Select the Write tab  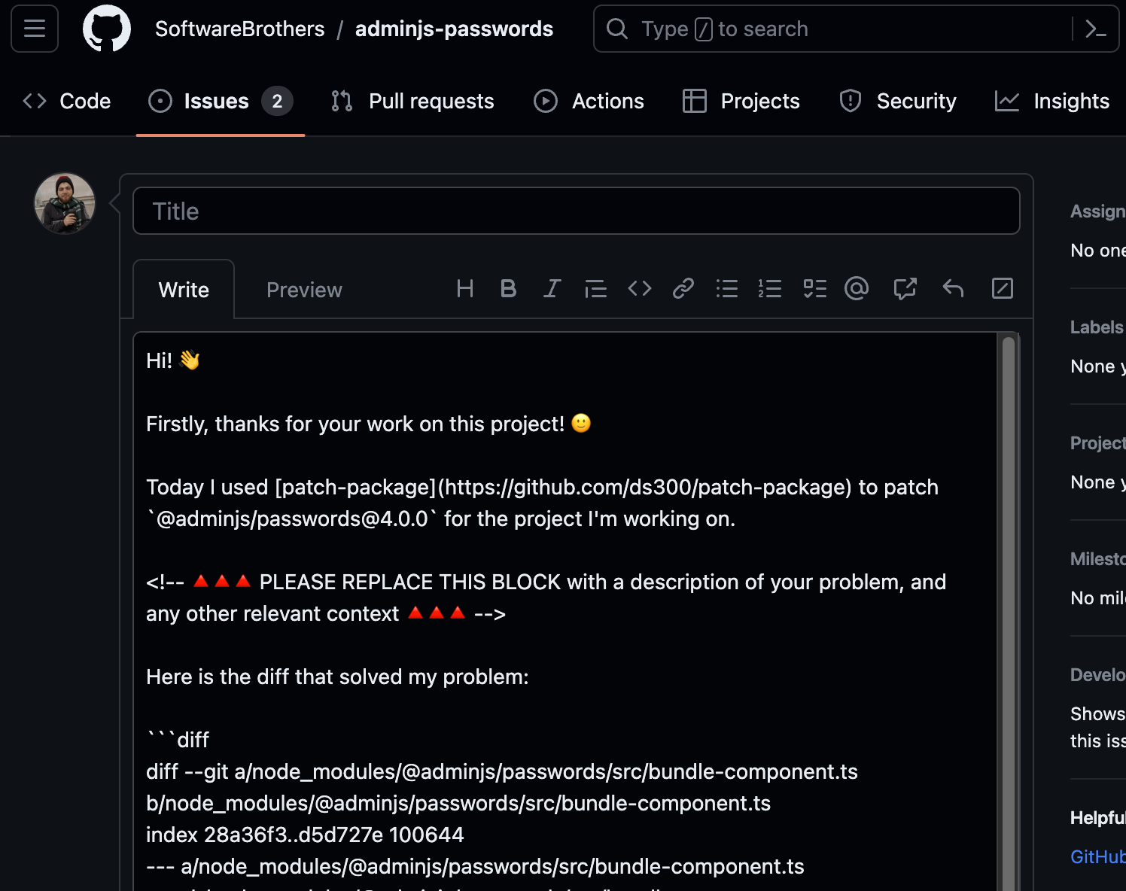coord(184,290)
